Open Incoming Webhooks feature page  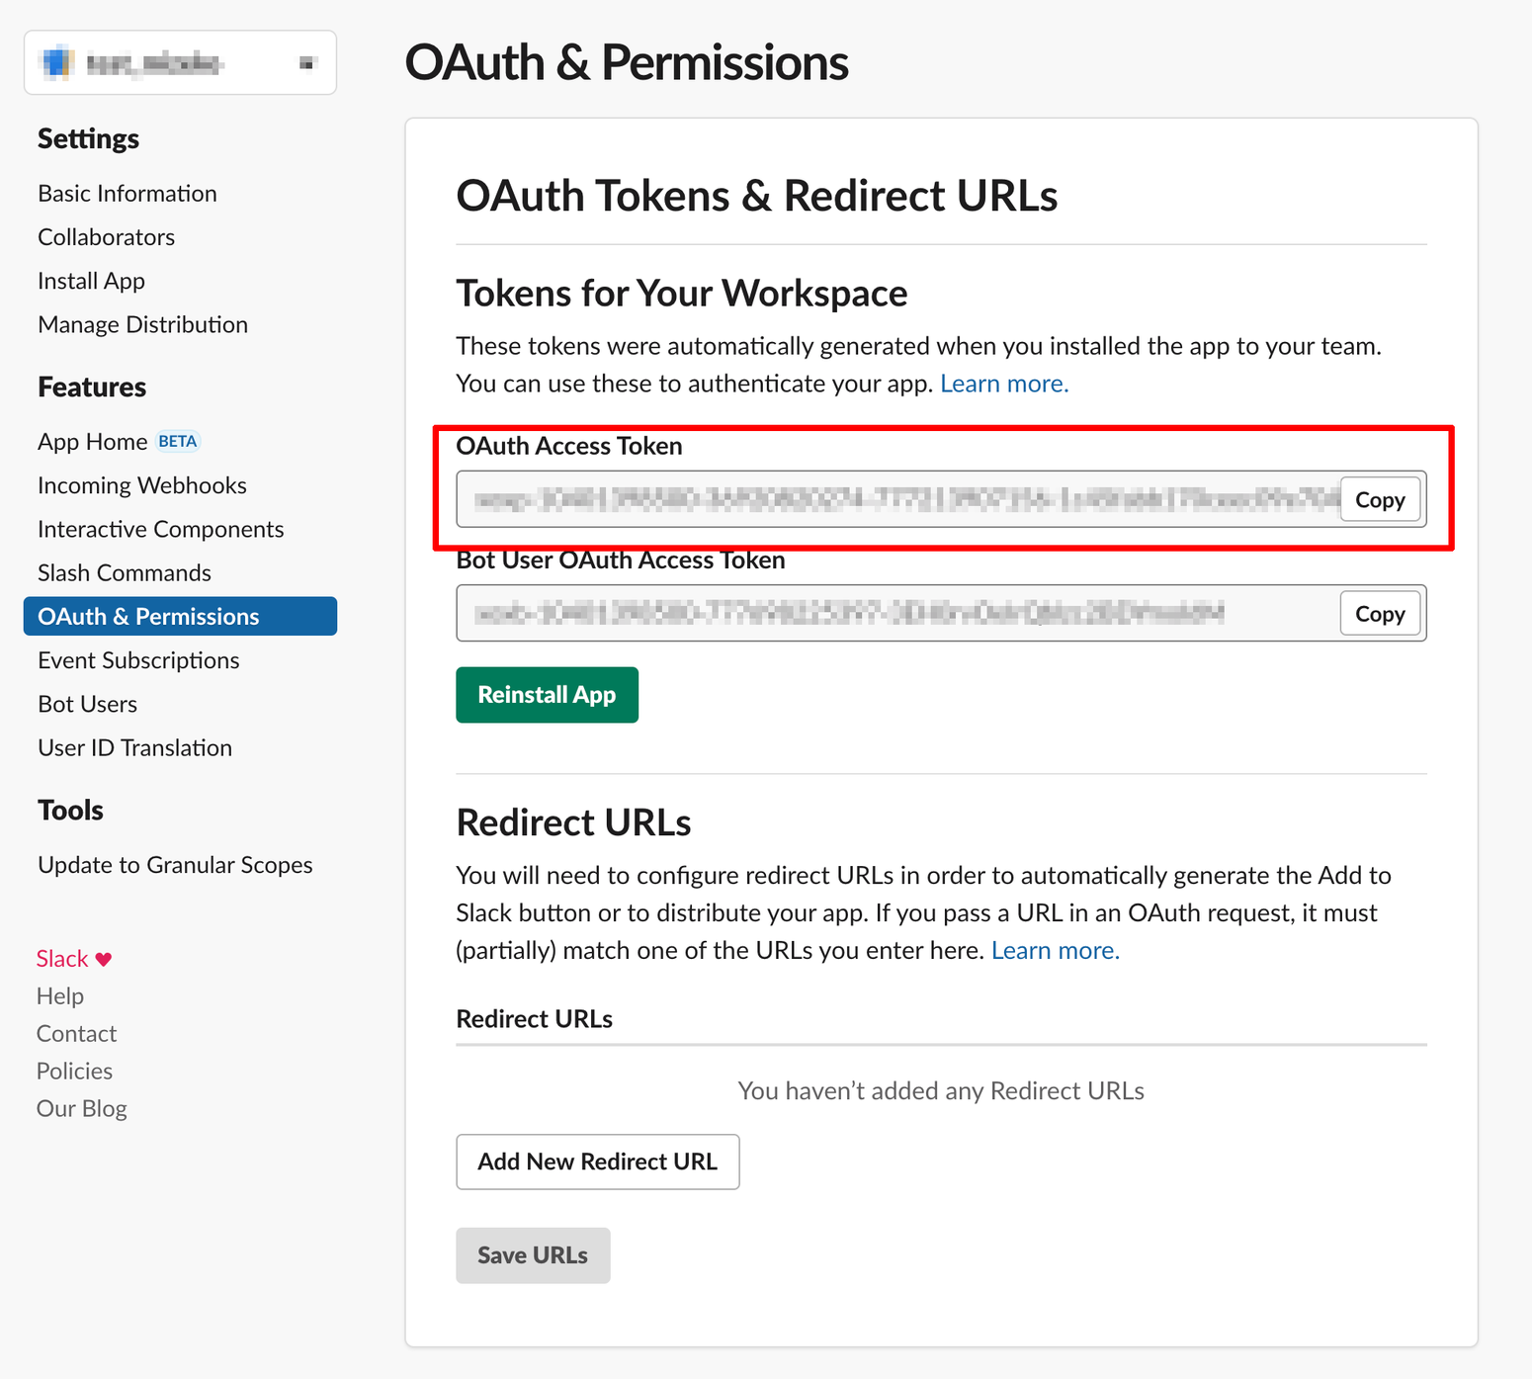click(x=142, y=485)
